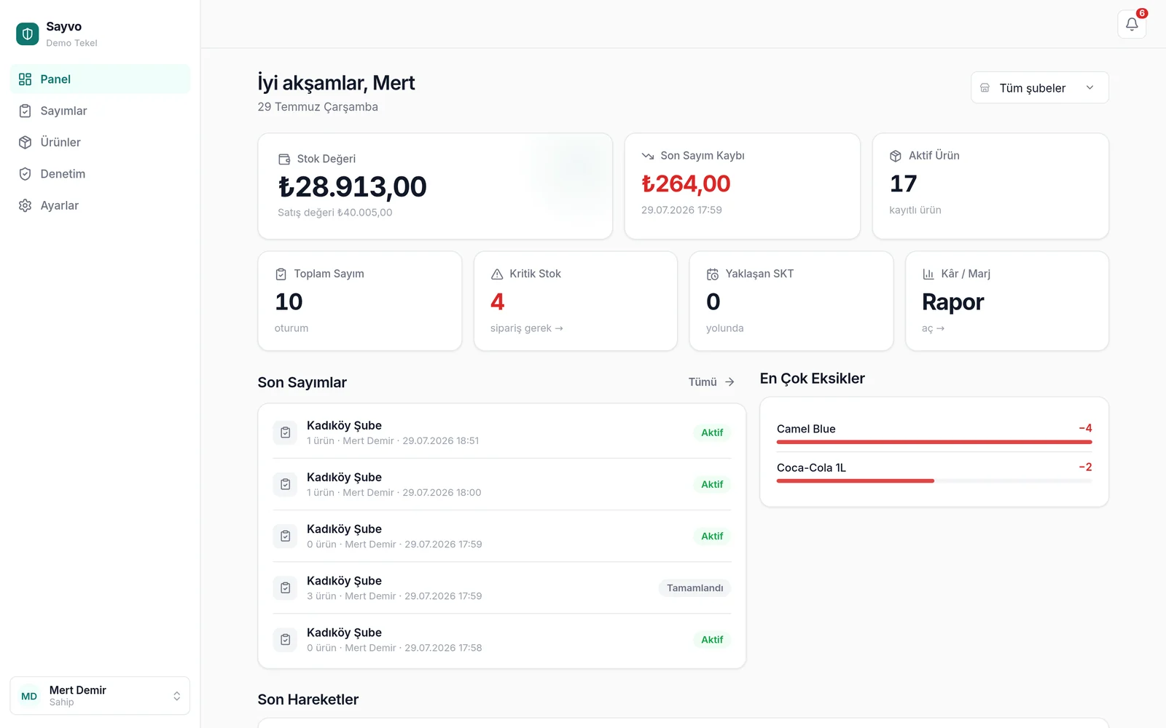This screenshot has height=728, width=1166.
Task: Click the store icon in Tüm şubeler selector
Action: point(985,87)
